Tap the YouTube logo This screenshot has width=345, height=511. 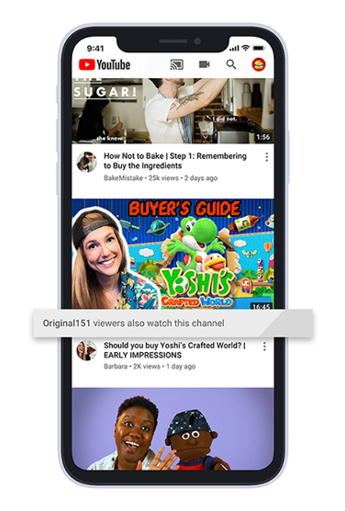tap(106, 65)
